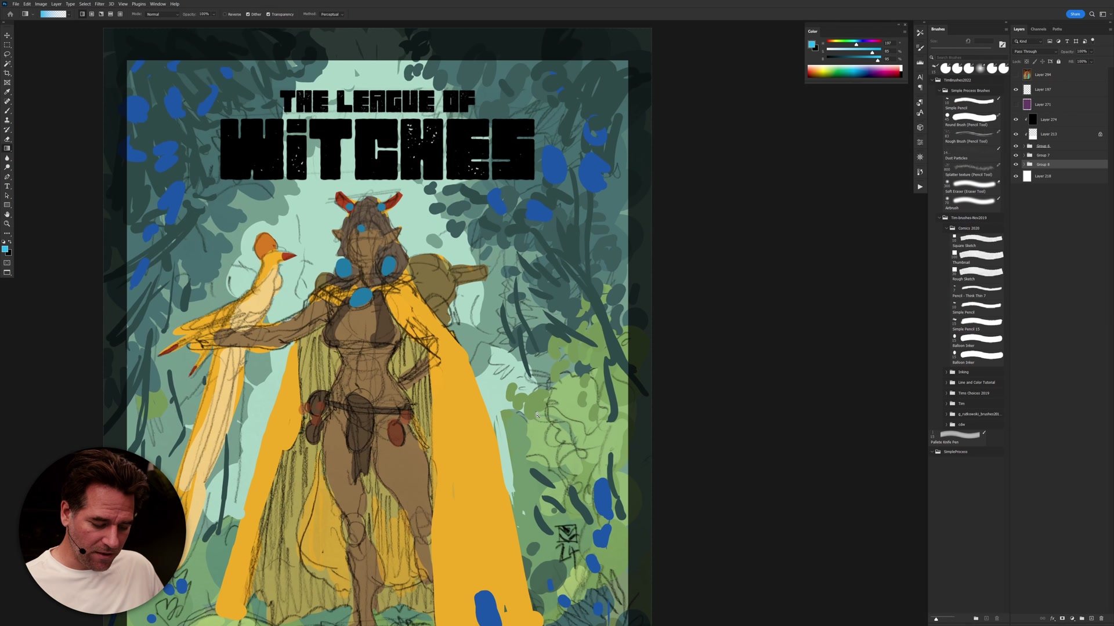Toggle visibility of Group 7

click(1015, 155)
